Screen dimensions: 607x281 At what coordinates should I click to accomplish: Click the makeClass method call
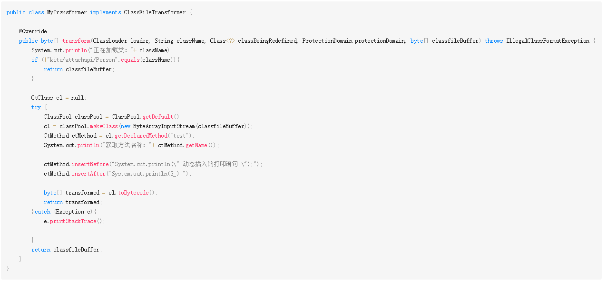[103, 126]
